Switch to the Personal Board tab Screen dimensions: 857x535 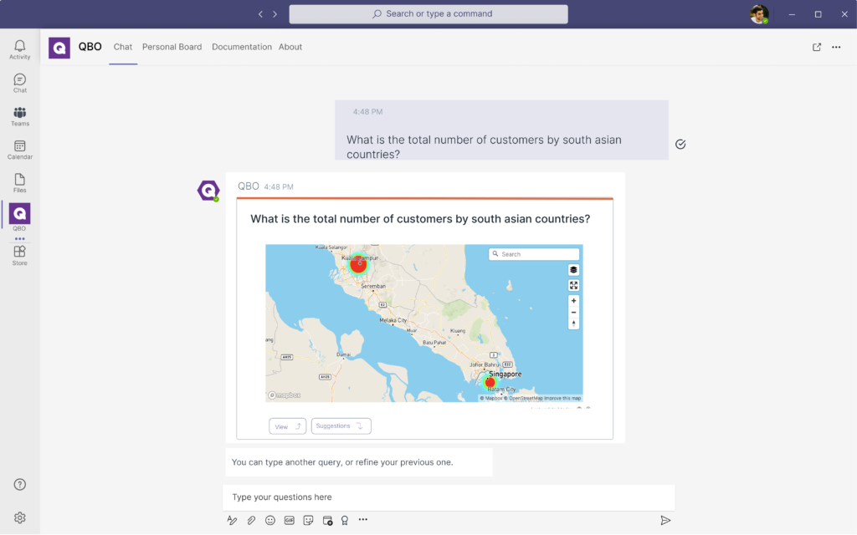172,47
